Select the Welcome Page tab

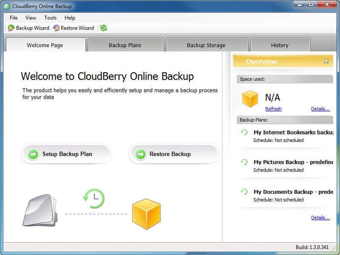(46, 45)
